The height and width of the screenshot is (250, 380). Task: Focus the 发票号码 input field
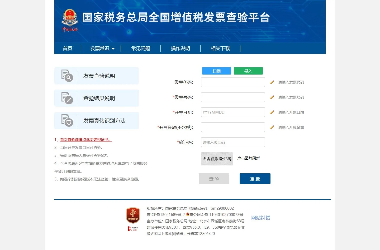(x=233, y=97)
